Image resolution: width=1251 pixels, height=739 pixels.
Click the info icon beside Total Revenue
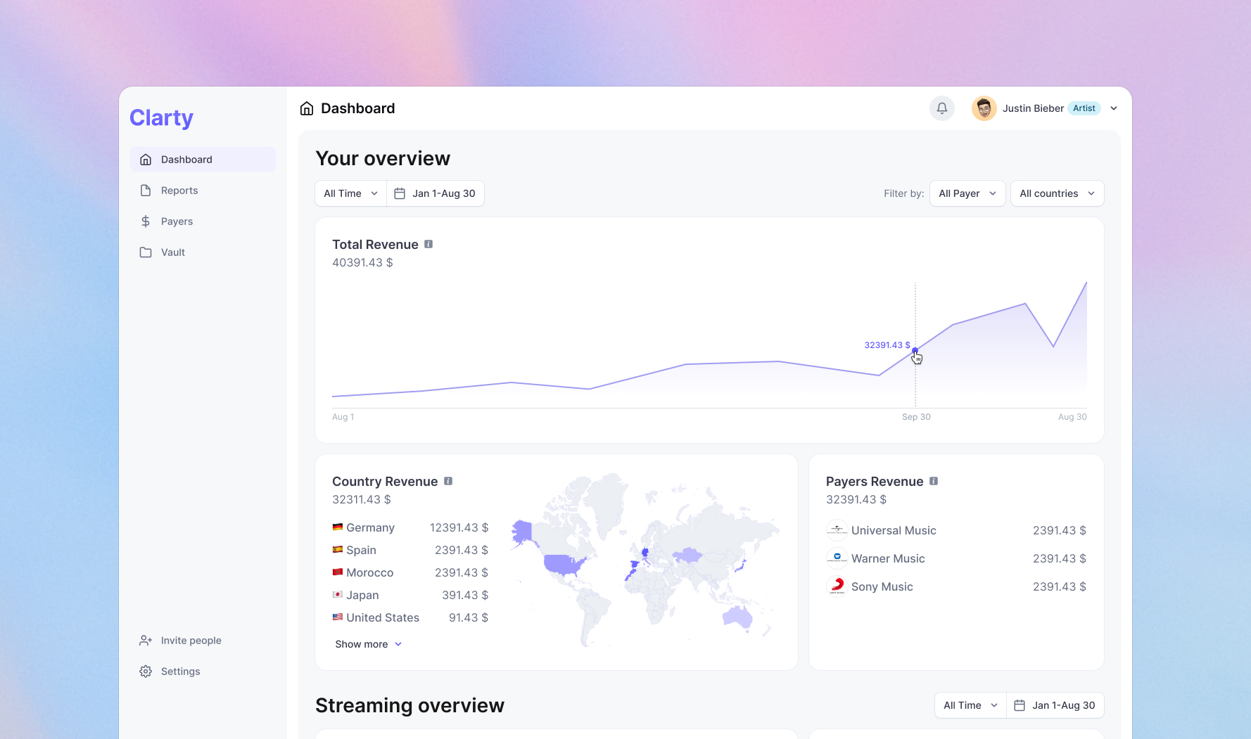429,244
